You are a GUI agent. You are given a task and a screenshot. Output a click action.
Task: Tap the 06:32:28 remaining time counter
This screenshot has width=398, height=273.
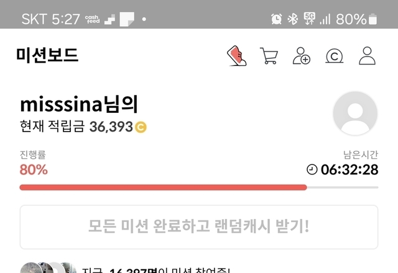pyautogui.click(x=349, y=169)
